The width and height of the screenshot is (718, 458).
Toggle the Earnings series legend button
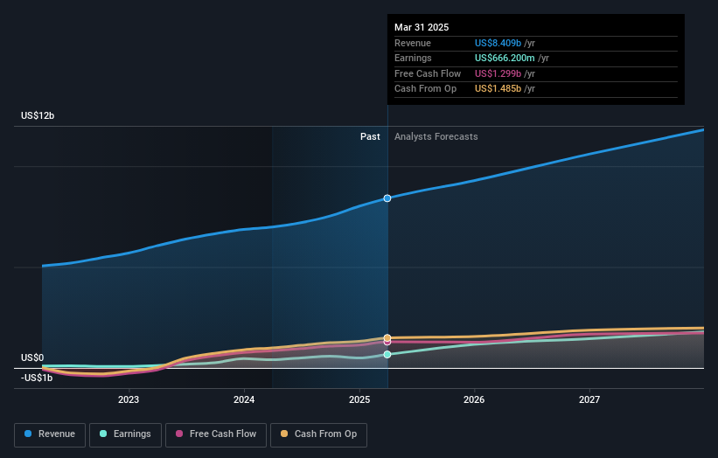pos(125,434)
